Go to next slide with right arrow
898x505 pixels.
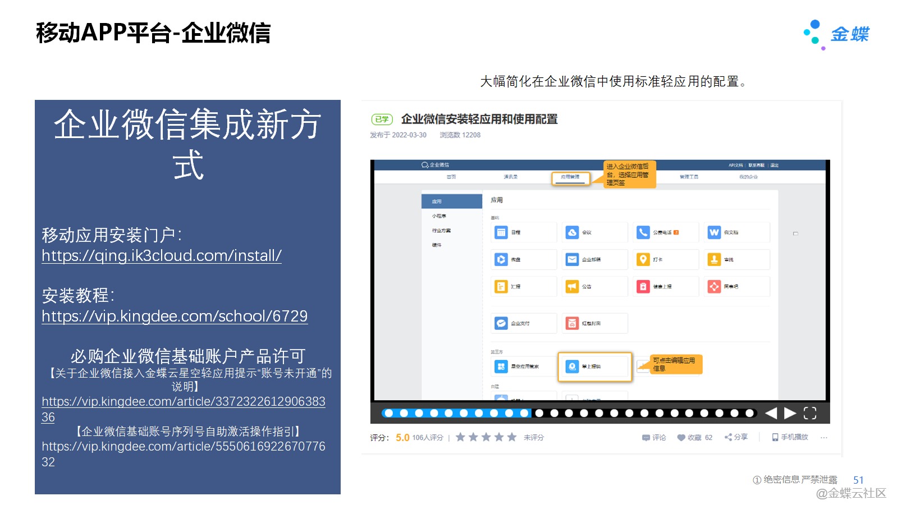click(790, 414)
